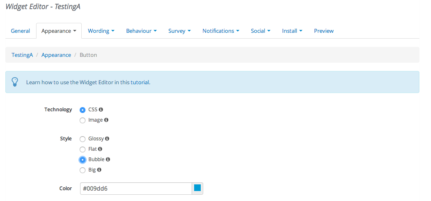
Task: Open the Notifications tab dropdown
Action: (x=221, y=31)
